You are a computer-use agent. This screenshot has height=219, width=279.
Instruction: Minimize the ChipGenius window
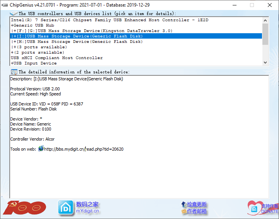[x=235, y=5]
